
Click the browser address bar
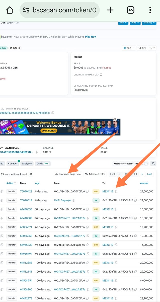pos(60,10)
